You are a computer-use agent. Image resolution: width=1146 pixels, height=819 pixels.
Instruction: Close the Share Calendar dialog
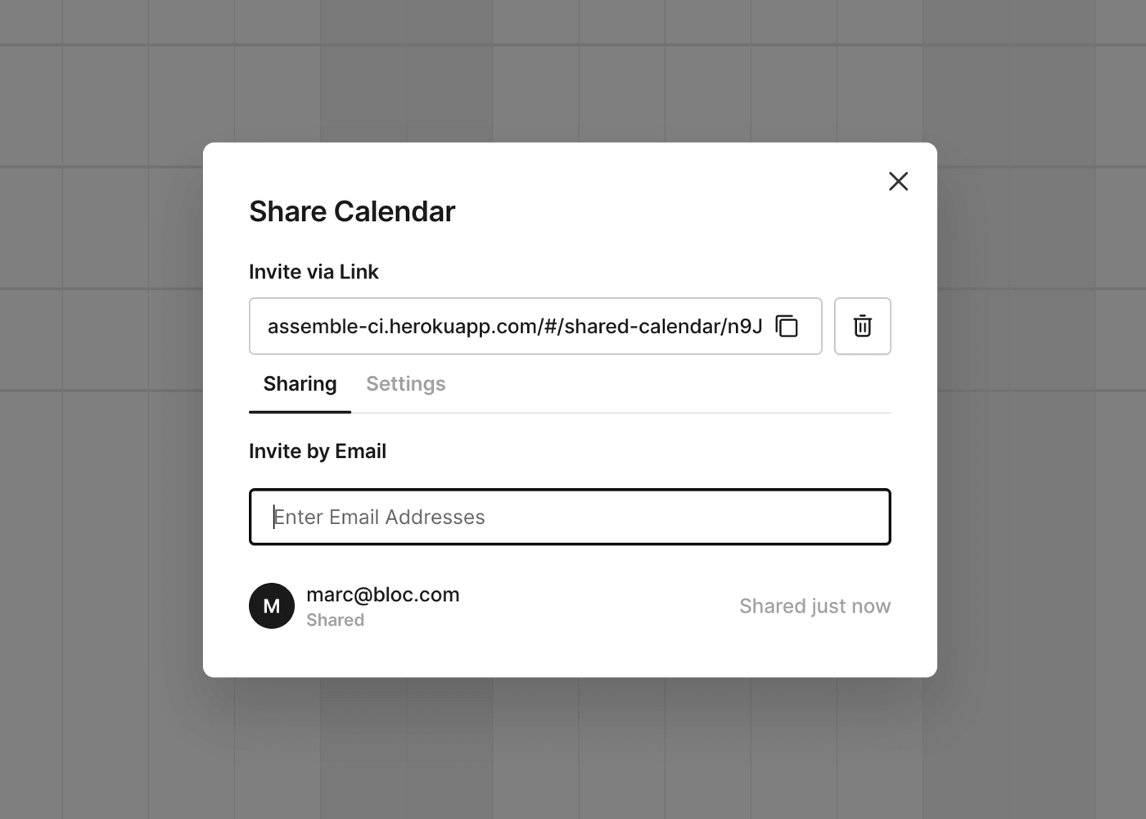pos(898,181)
